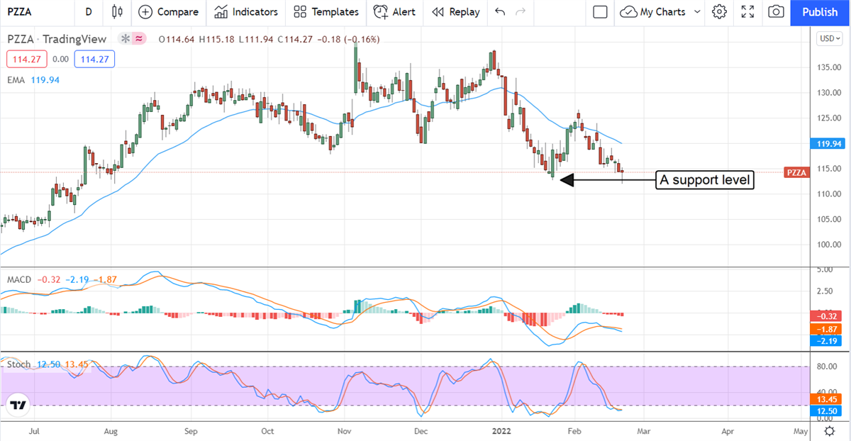The image size is (851, 441).
Task: Toggle the asterisk status indicator near title
Action: pos(126,39)
